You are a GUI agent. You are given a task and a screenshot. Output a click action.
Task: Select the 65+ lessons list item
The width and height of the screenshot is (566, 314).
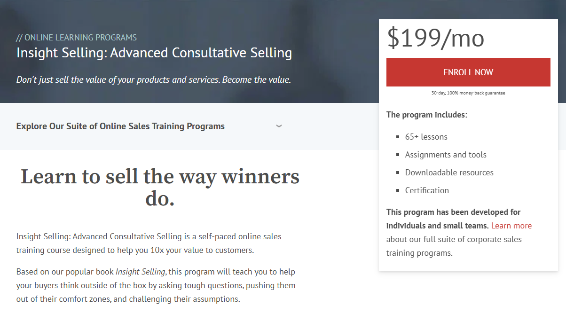[426, 137]
